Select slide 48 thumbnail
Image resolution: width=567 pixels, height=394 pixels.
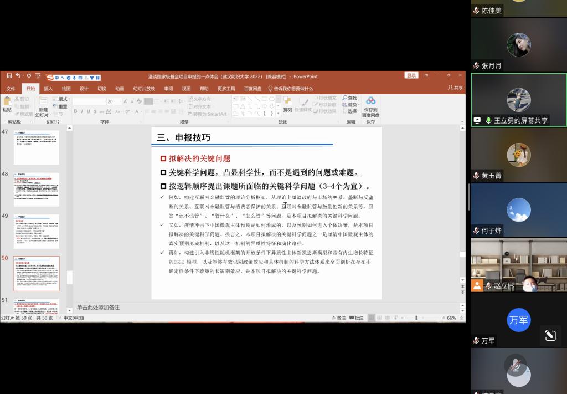pos(36,190)
